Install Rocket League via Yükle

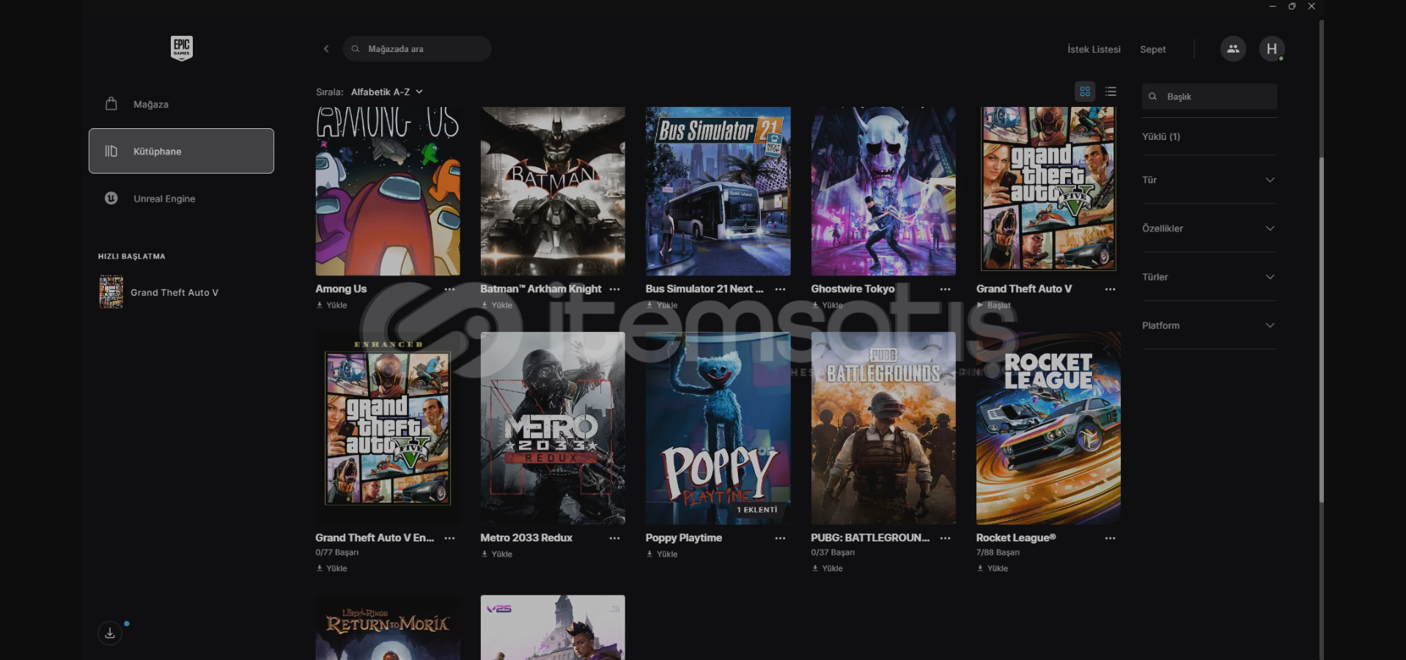click(x=992, y=568)
